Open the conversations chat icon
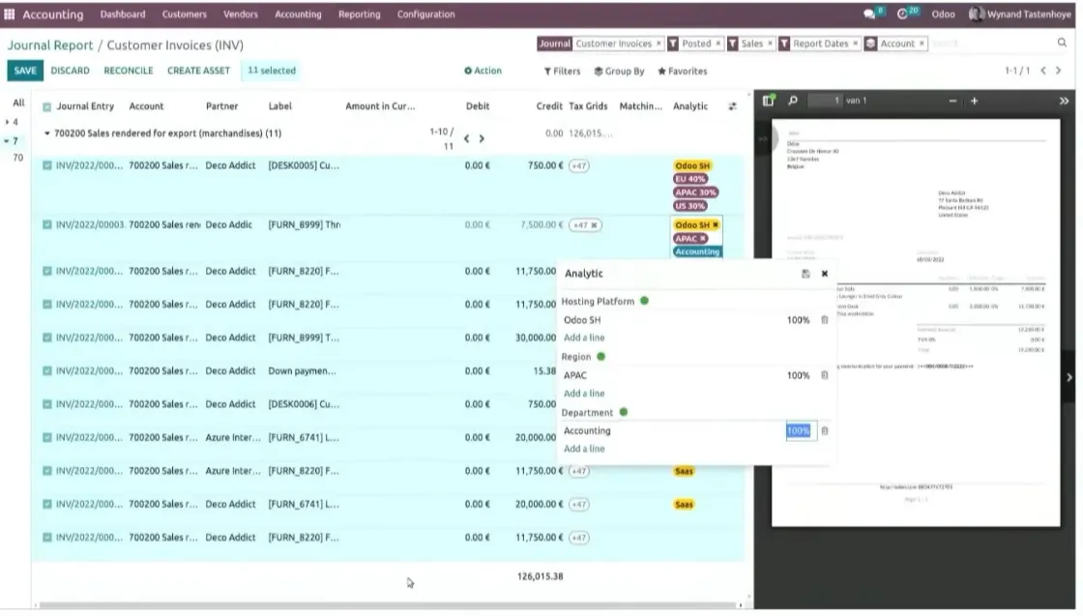1083x616 pixels. coord(869,14)
